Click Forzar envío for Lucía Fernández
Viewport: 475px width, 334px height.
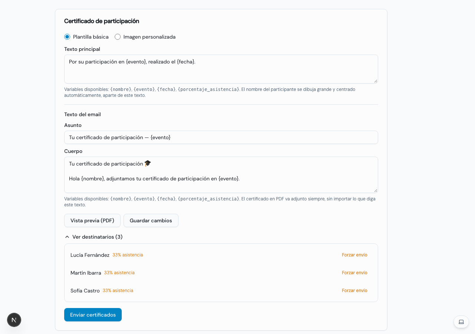click(355, 255)
